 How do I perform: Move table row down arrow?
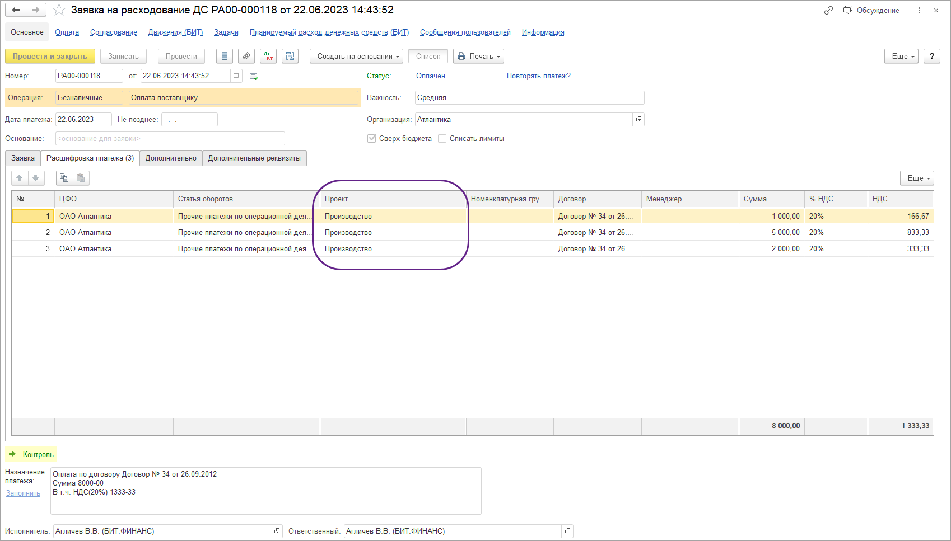tap(36, 178)
